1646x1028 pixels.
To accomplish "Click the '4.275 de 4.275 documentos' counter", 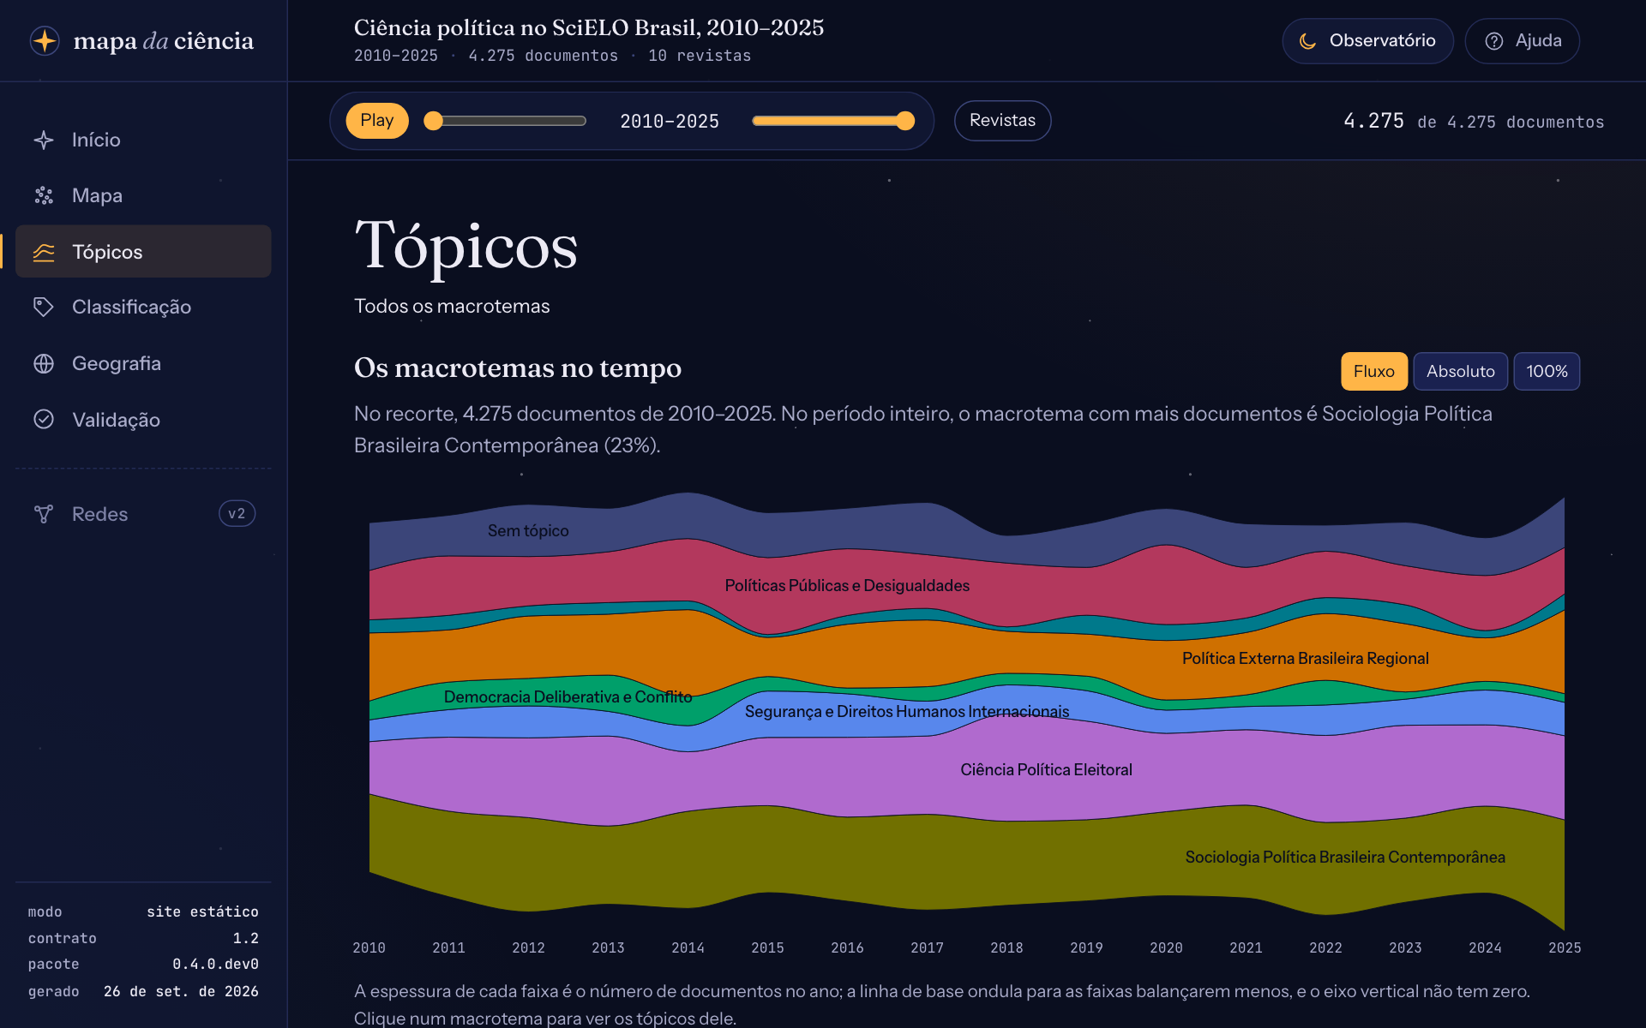I will (1474, 122).
